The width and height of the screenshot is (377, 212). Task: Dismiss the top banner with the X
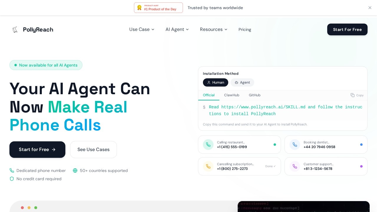point(370,8)
